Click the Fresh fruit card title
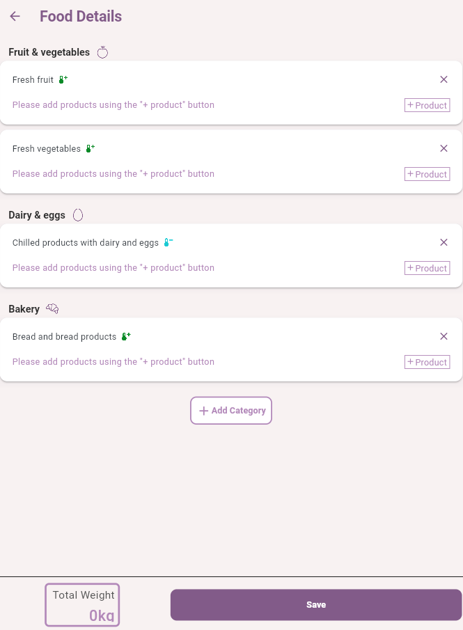The width and height of the screenshot is (463, 630). [33, 80]
